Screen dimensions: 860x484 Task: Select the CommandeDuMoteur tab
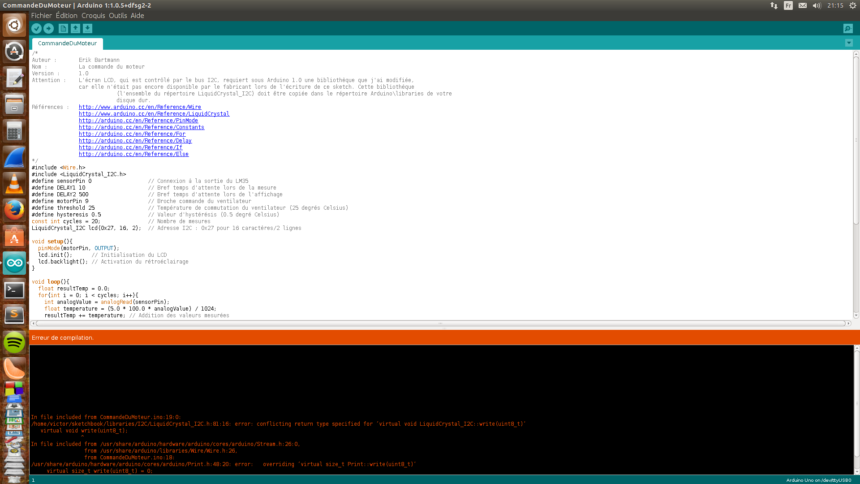coord(67,43)
